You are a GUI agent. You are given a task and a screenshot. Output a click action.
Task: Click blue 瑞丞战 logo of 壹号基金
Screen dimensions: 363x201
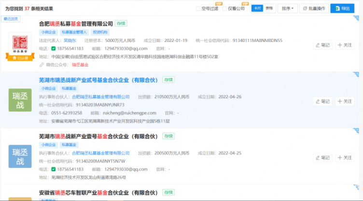[x=20, y=156]
